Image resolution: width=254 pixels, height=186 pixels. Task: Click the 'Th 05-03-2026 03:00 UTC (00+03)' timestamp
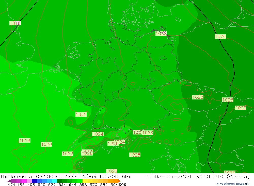[197, 176]
